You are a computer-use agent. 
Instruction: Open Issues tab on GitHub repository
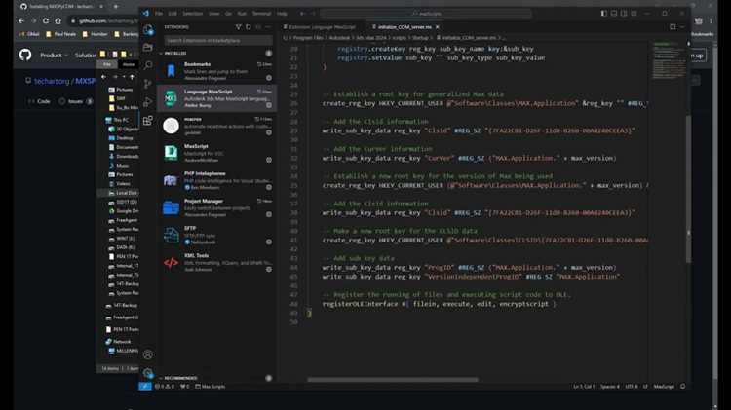[x=75, y=101]
